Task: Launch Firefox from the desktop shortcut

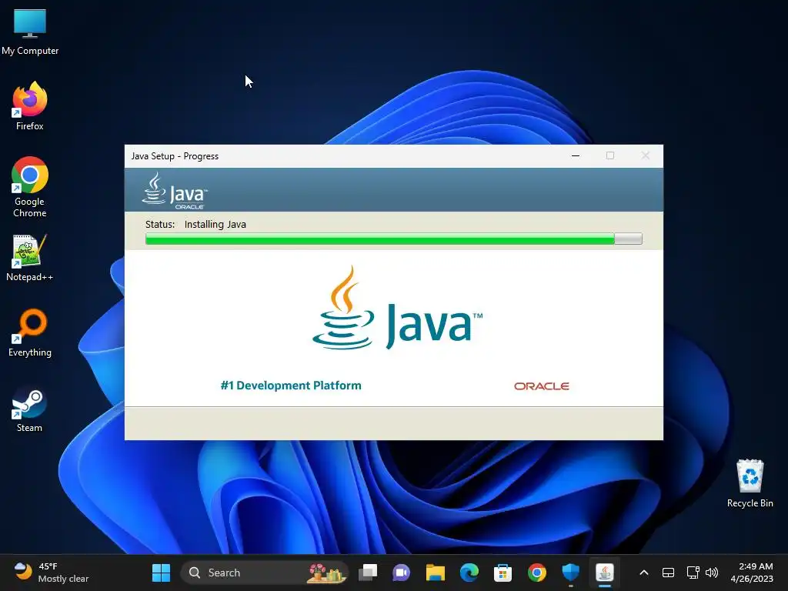Action: click(x=30, y=106)
